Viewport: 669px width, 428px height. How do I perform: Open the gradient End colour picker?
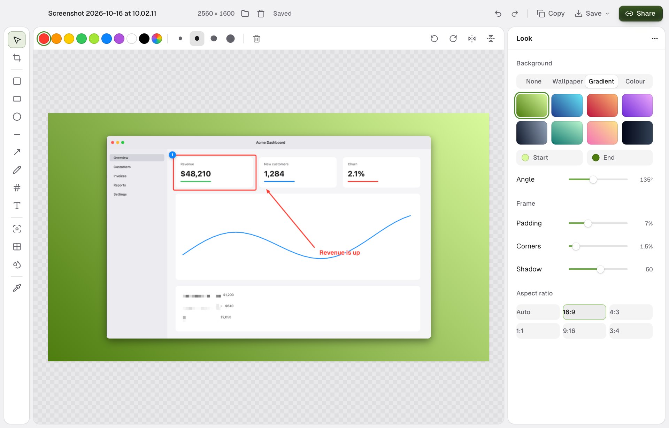point(620,158)
